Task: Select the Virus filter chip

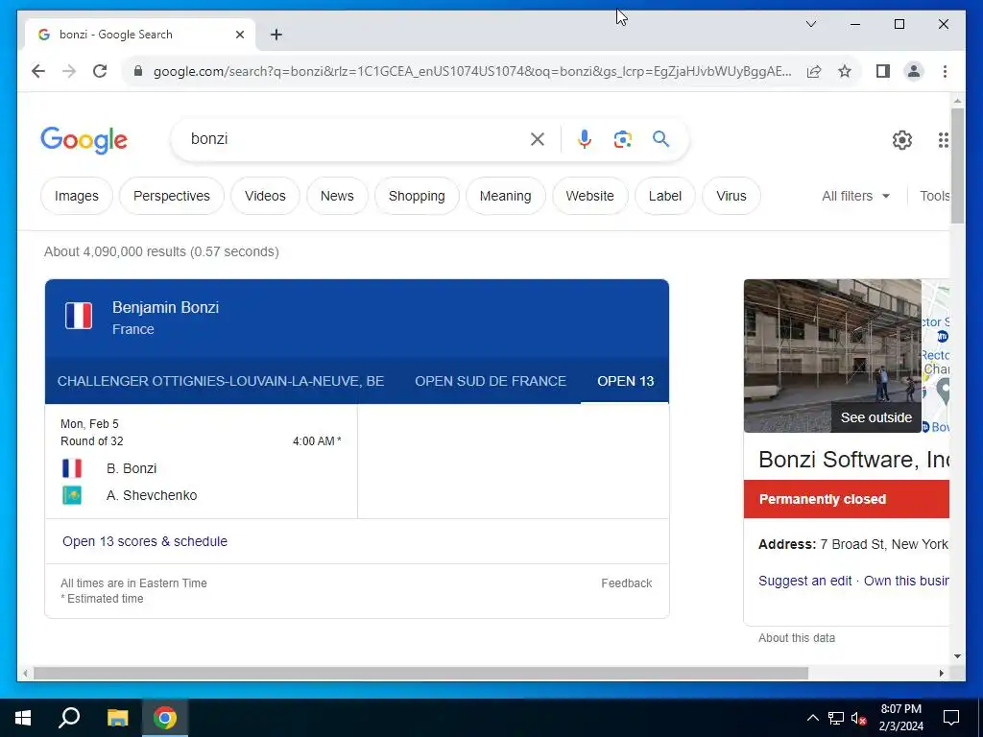Action: click(731, 196)
